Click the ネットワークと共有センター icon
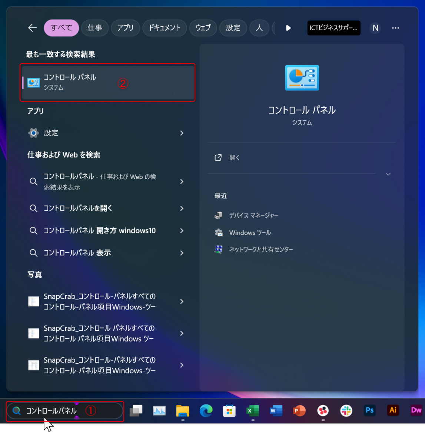425x444 pixels. 219,249
